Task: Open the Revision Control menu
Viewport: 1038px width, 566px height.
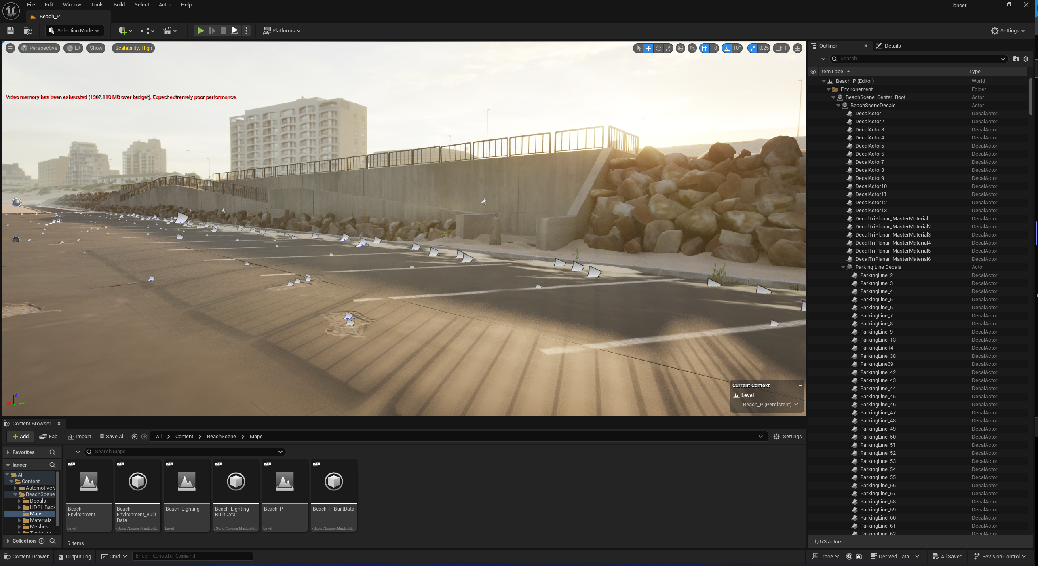Action: pos(1000,557)
